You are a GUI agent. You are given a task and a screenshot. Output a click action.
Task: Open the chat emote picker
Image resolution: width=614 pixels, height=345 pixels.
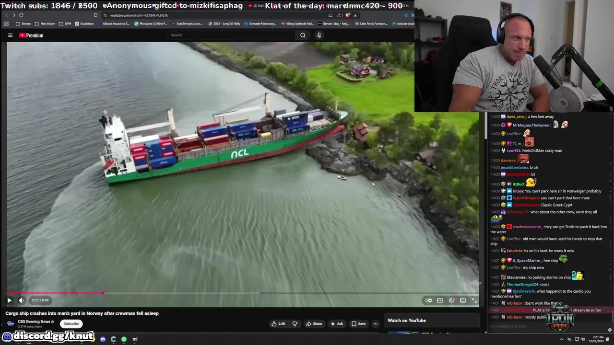[x=610, y=330]
